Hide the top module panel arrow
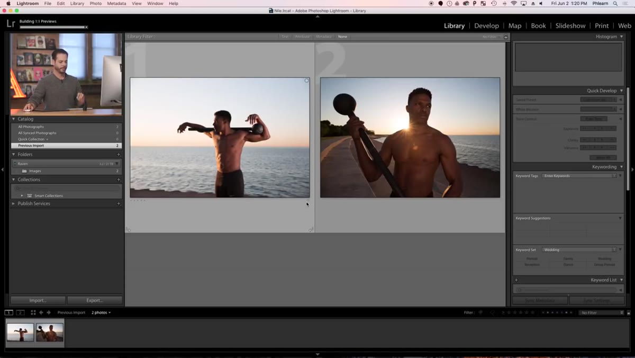Viewport: 635px width, 358px height. tap(317, 16)
